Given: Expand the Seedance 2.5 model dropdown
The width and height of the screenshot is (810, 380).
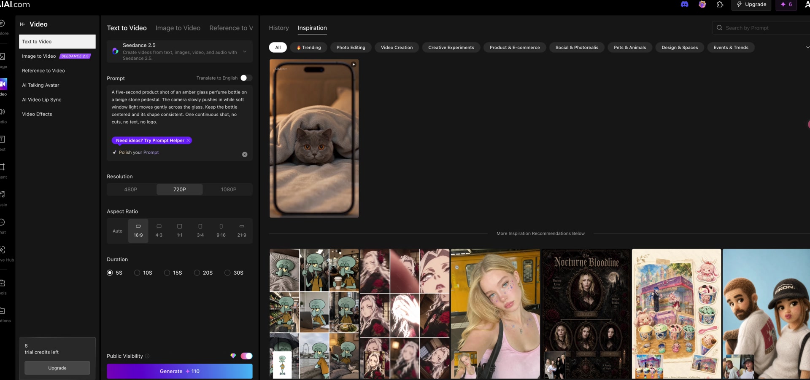Looking at the screenshot, I should coord(245,51).
